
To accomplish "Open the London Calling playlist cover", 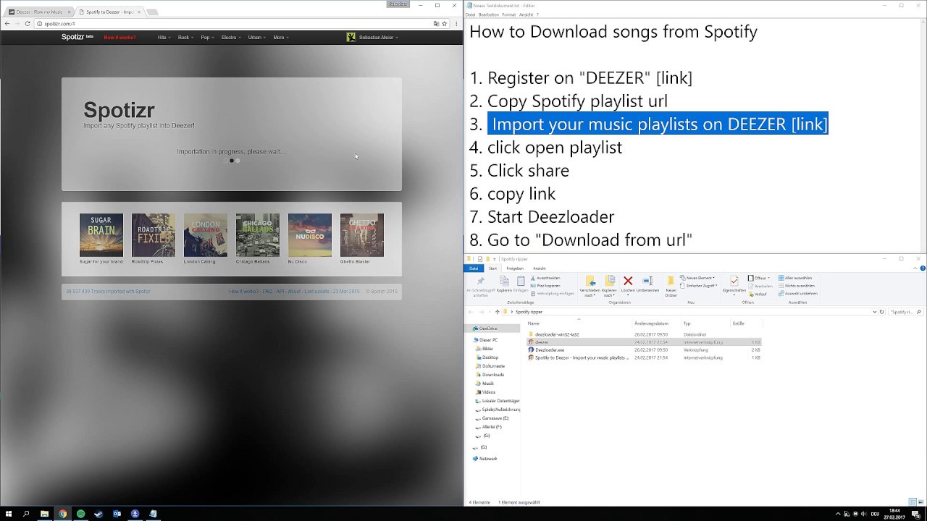I will [206, 235].
